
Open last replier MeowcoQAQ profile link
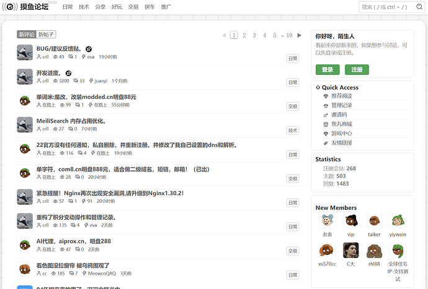[102, 274]
